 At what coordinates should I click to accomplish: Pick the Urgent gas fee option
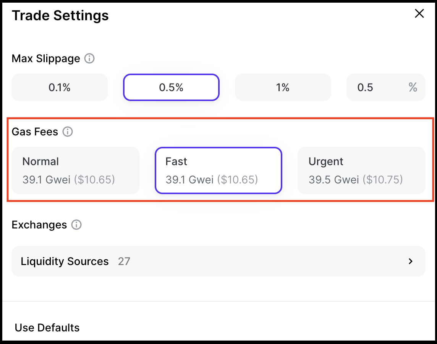pyautogui.click(x=361, y=170)
